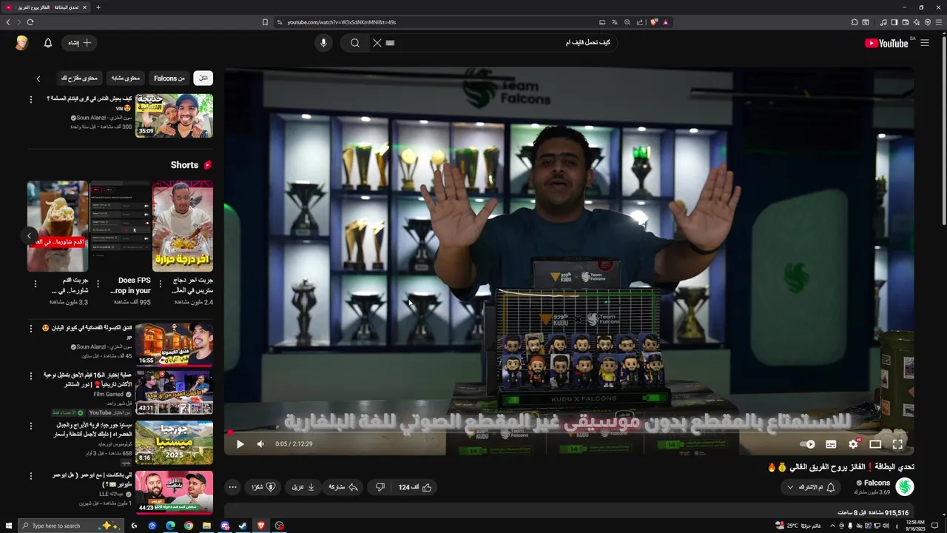The height and width of the screenshot is (533, 947).
Task: Open subscription notification dropdown تم الاشتراك
Action: (811, 487)
